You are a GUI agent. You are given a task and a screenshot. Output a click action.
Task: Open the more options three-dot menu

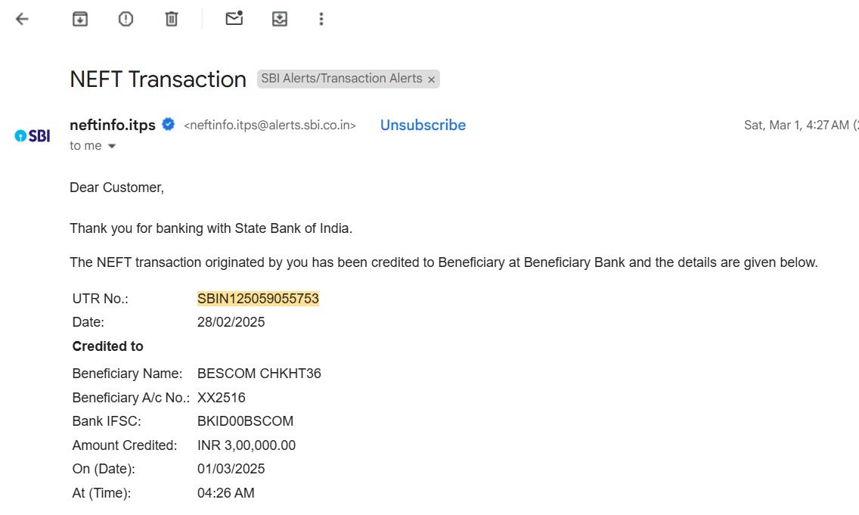(321, 19)
